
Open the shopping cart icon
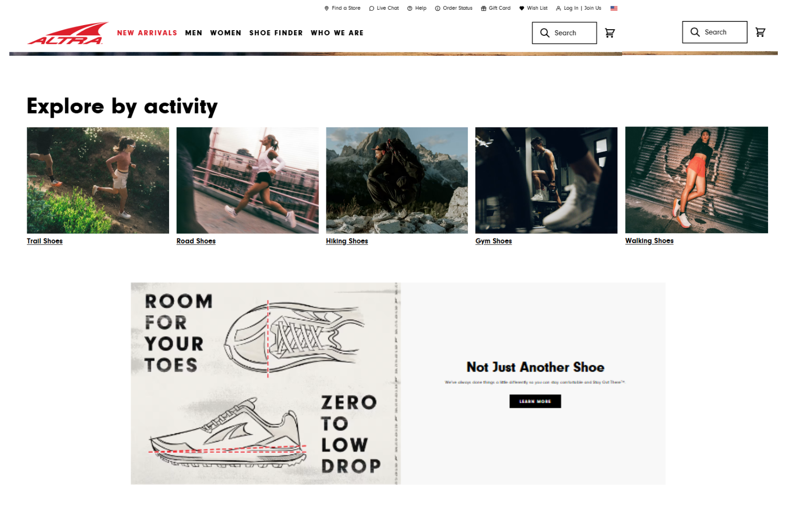click(610, 32)
